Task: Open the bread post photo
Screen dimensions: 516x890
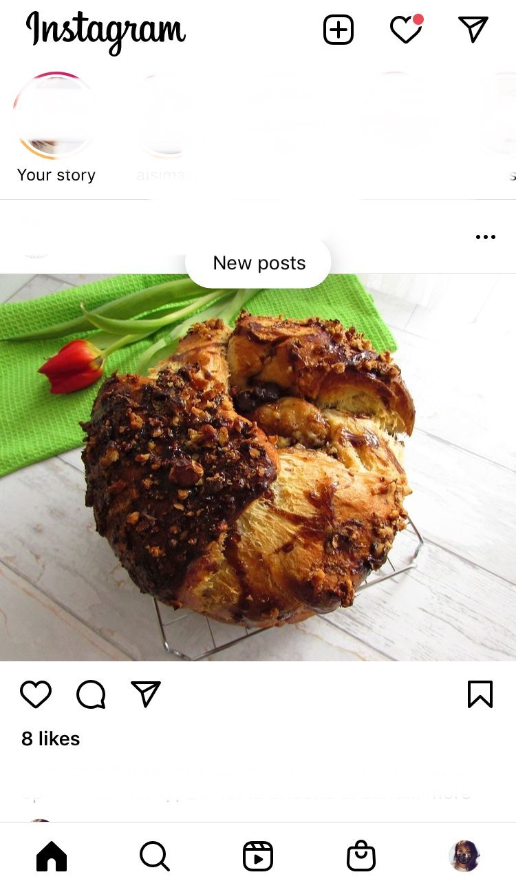Action: click(x=258, y=468)
